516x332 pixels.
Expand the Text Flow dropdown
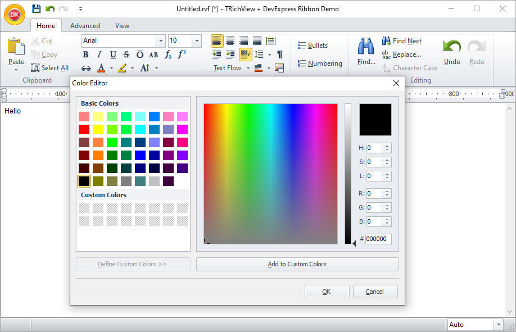tap(247, 68)
